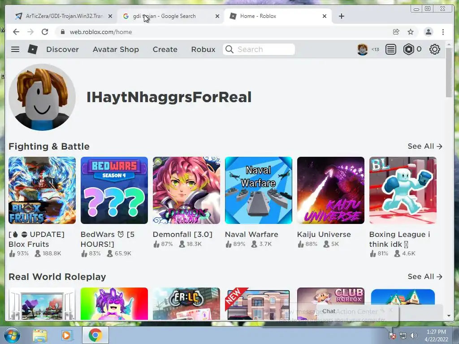Click the Roblox logo icon in navbar
Viewport: 459px width, 344px height.
tap(32, 49)
